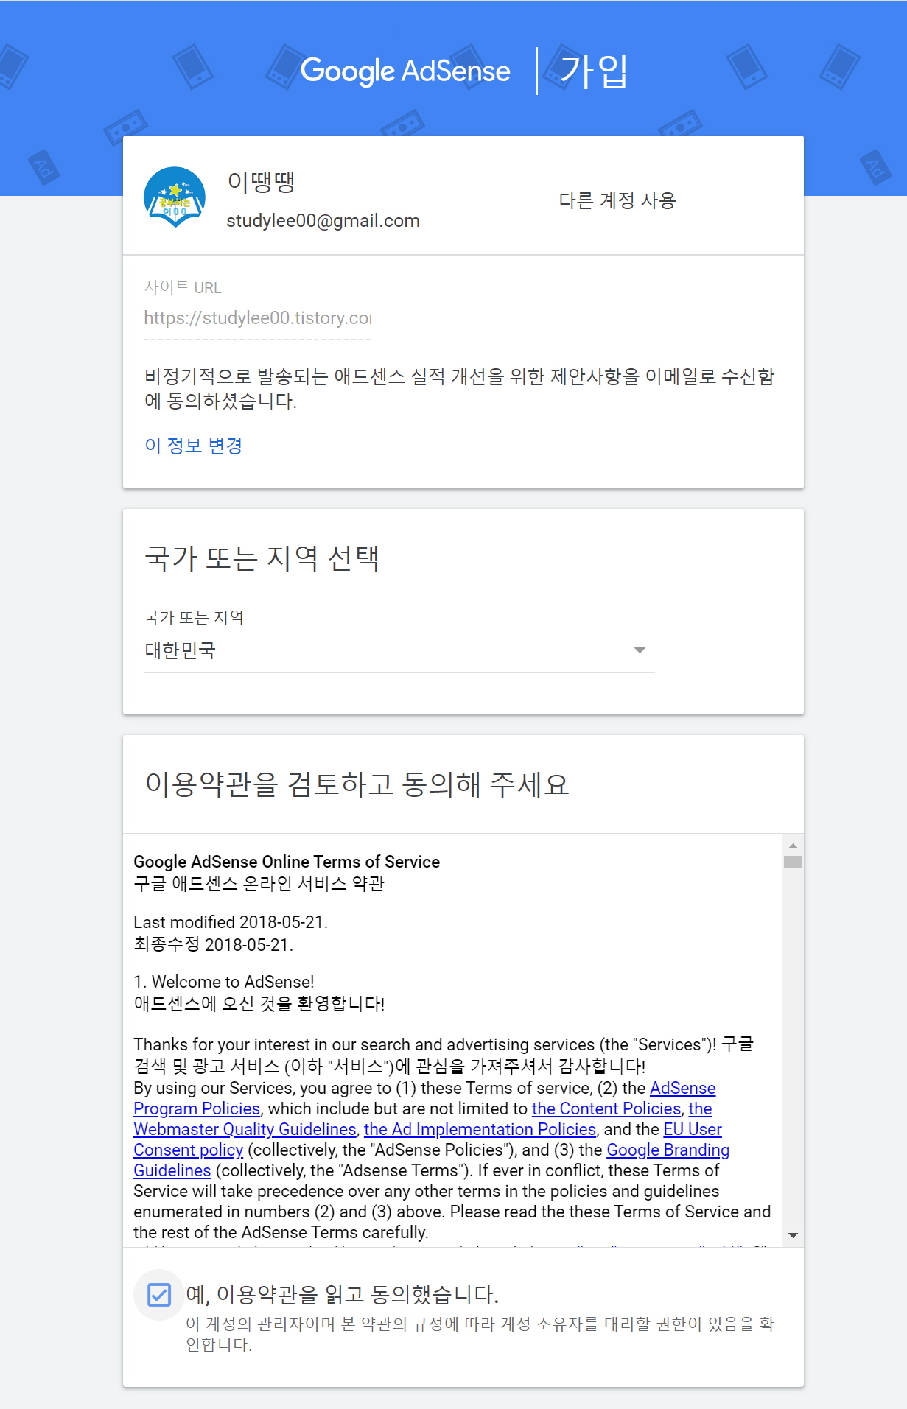Viewport: 907px width, 1409px height.
Task: Click the '최종수정 2018-05-21.' line
Action: (214, 944)
